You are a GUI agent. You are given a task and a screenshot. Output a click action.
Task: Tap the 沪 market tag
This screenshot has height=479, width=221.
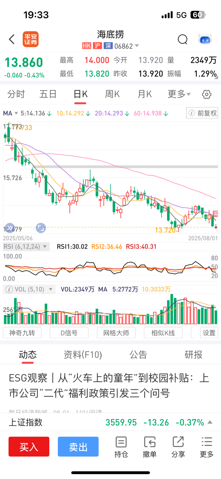click(98, 46)
